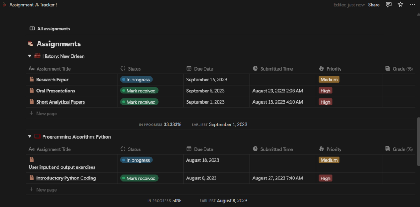Open the EARLIEST August 8, 2023 calculation
The height and width of the screenshot is (207, 420).
coord(224,201)
